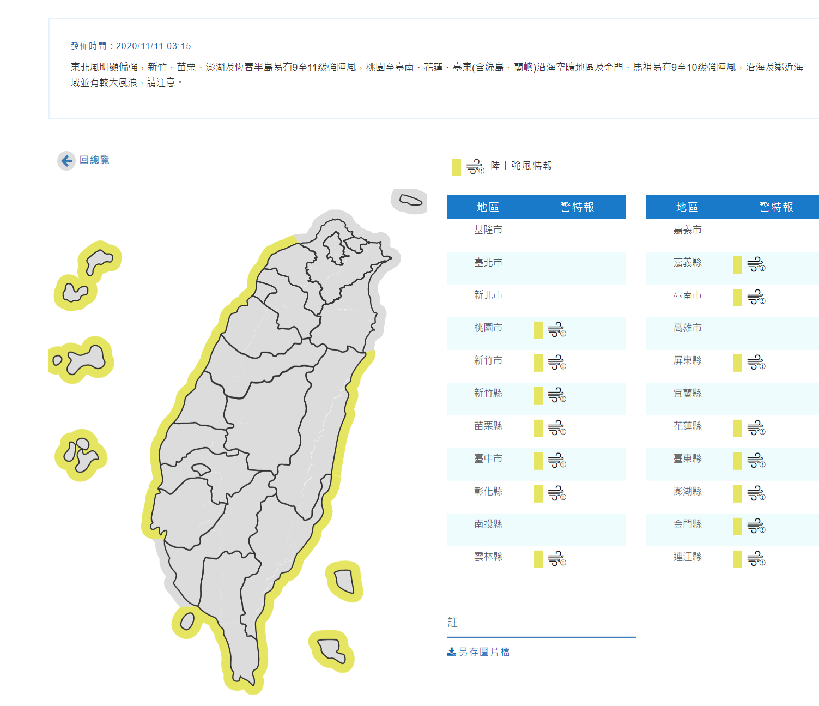The height and width of the screenshot is (706, 819).
Task: Click the yellow swatch in the 陸上強風特報 legend
Action: 457,167
